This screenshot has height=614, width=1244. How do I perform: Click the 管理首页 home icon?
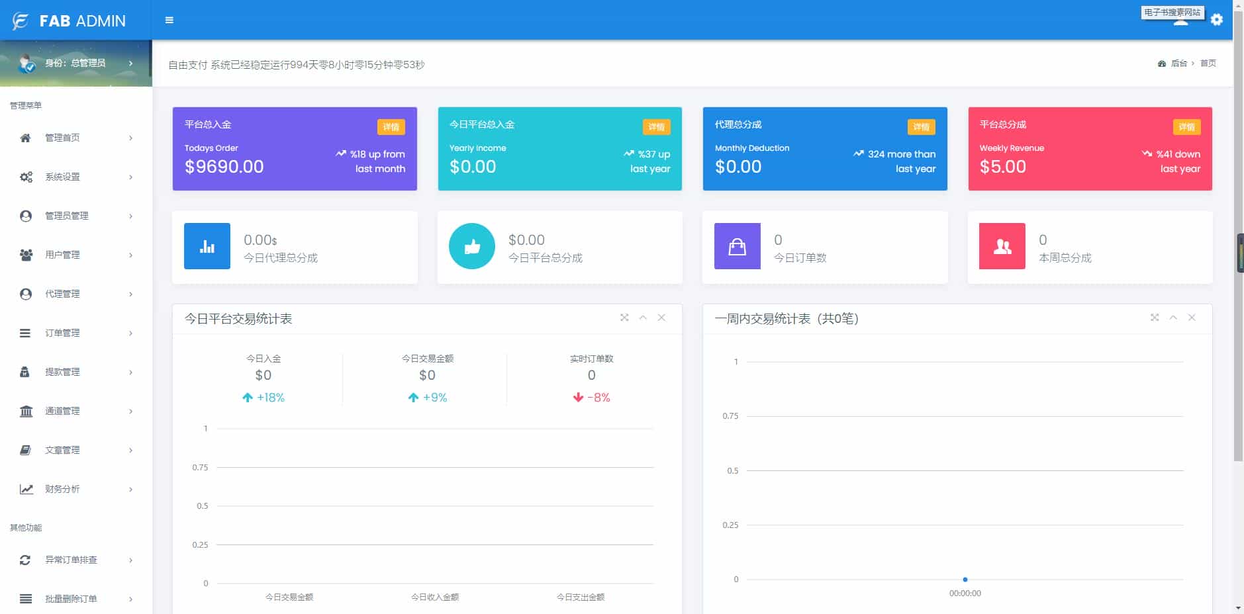click(26, 138)
